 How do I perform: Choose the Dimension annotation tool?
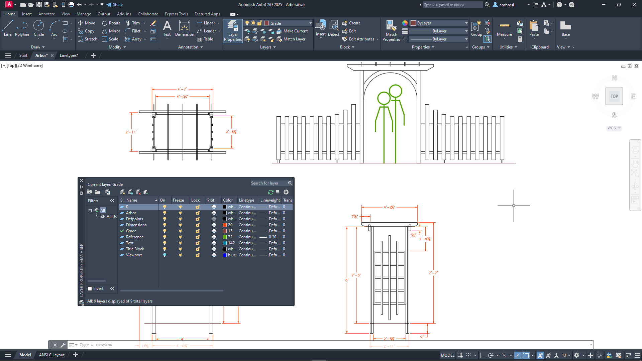[x=185, y=28]
